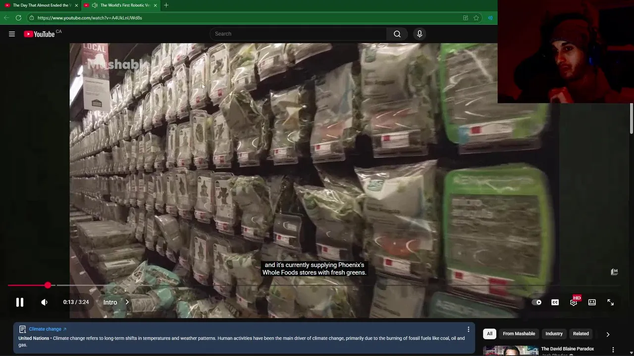Click the David Blaine Paradox thumbnail

(x=511, y=351)
